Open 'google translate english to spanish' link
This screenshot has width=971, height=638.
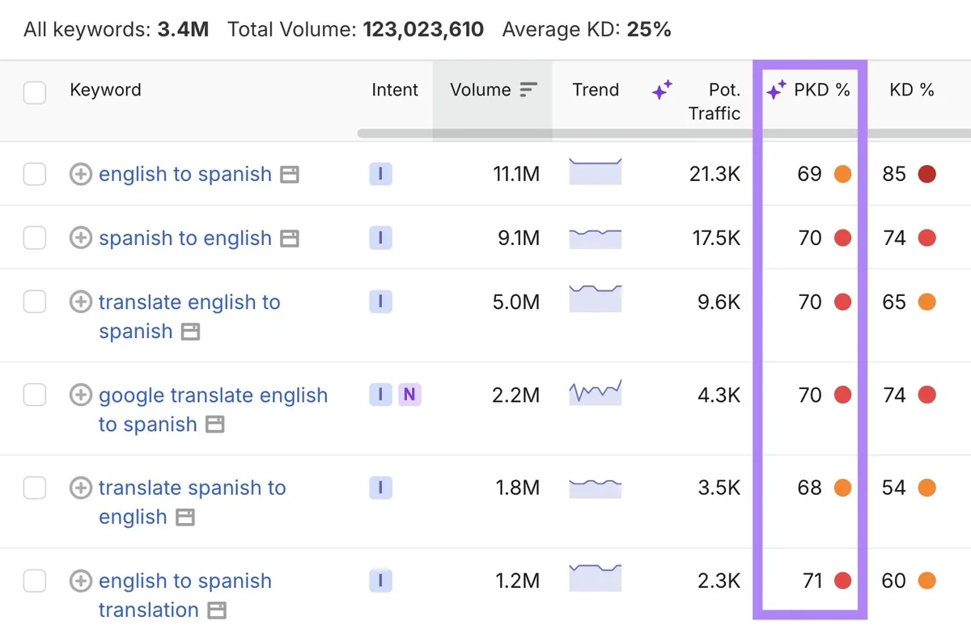pos(214,409)
